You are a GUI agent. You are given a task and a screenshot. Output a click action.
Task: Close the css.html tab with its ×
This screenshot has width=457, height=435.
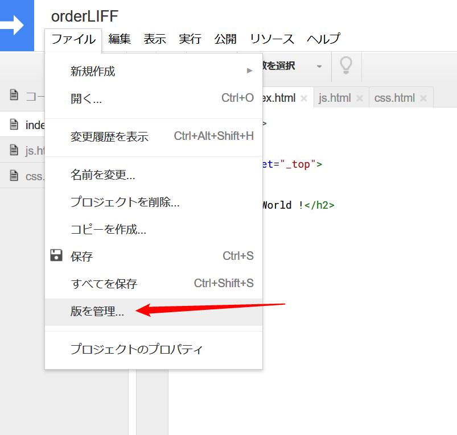tap(423, 97)
